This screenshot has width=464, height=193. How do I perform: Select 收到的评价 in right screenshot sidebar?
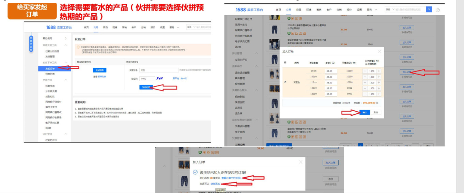pos(242,60)
